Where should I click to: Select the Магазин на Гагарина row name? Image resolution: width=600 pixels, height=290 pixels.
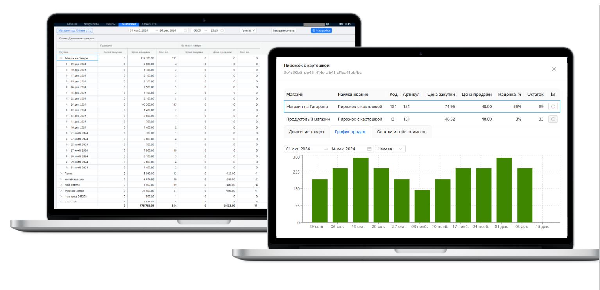tap(307, 106)
